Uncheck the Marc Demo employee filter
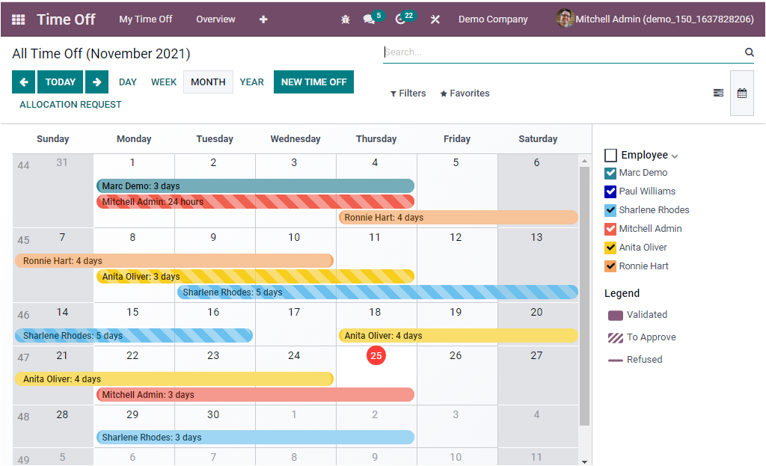The height and width of the screenshot is (466, 766). tap(609, 173)
